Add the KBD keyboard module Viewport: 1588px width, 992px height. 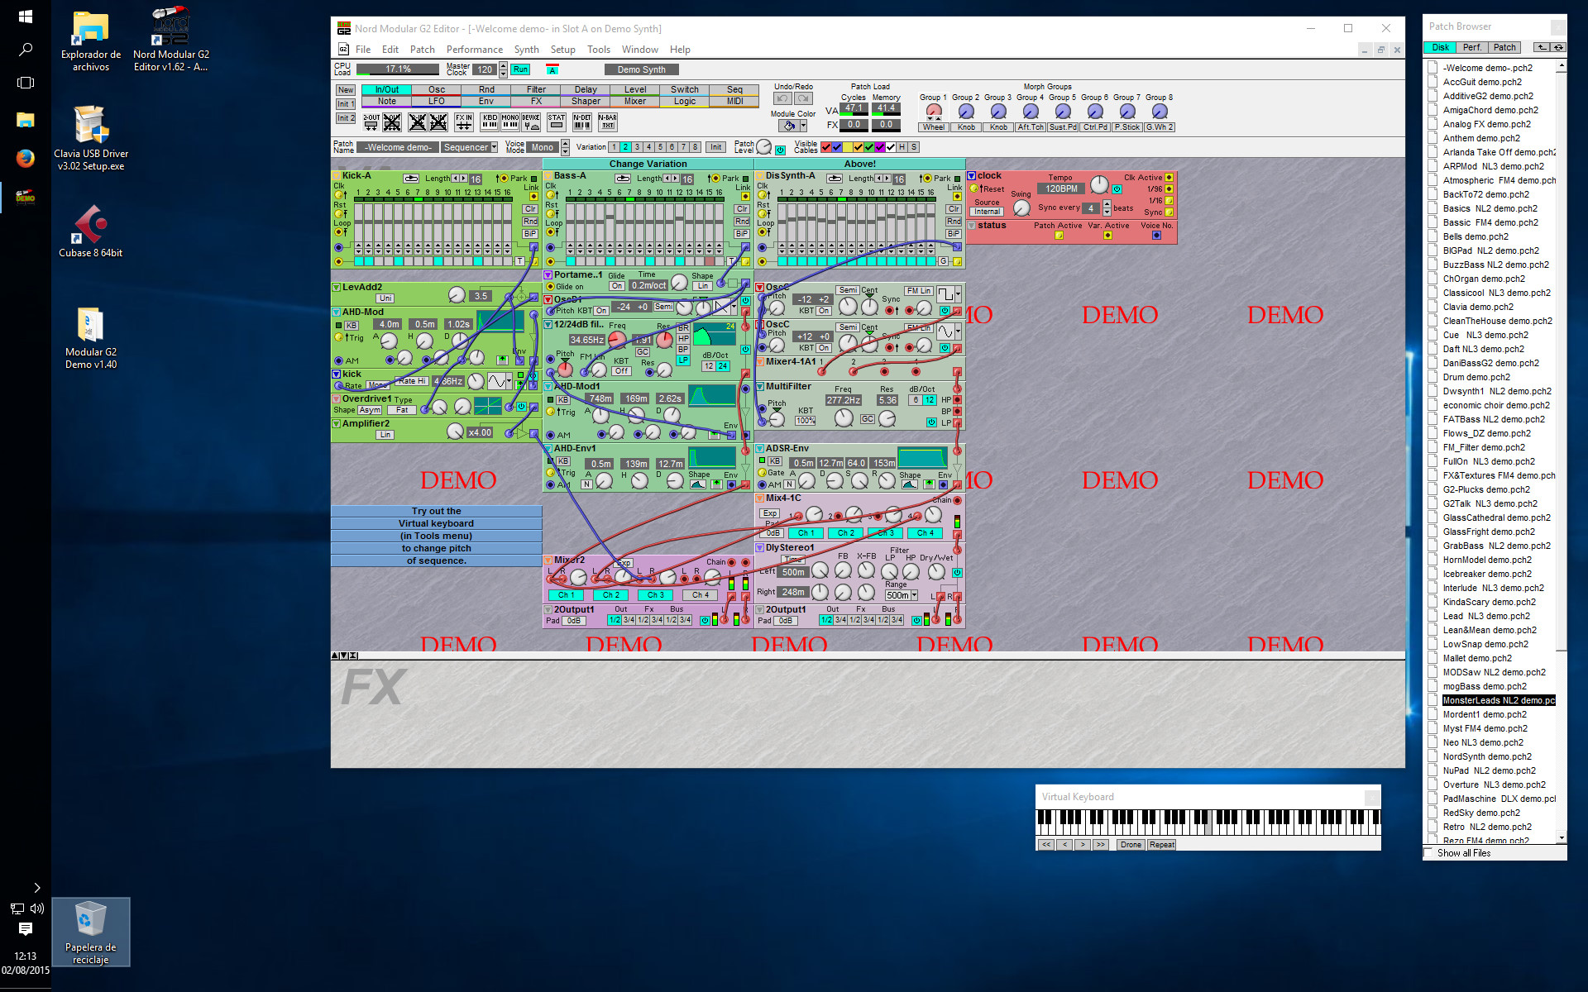(490, 122)
